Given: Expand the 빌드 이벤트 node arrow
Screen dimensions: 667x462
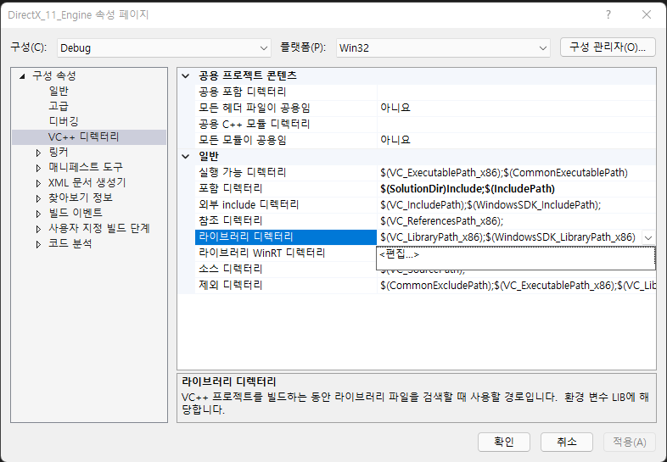Looking at the screenshot, I should coord(38,214).
